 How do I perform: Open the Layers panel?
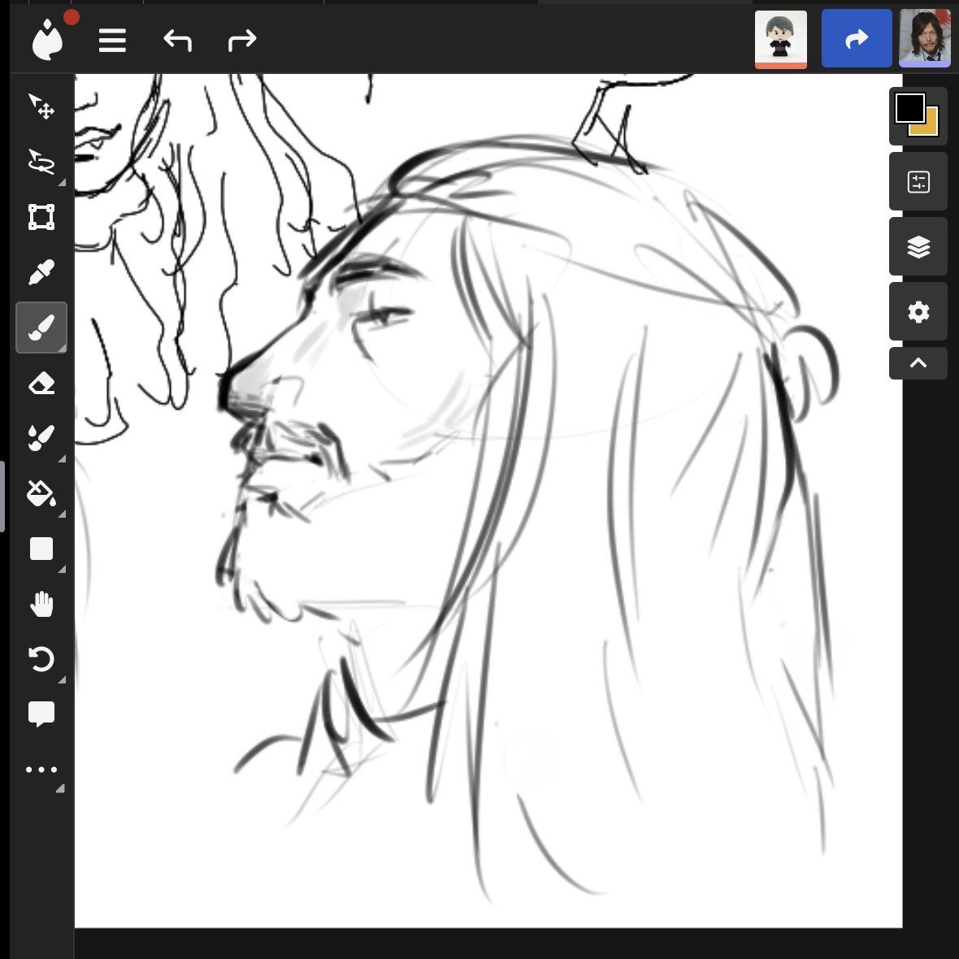click(918, 246)
